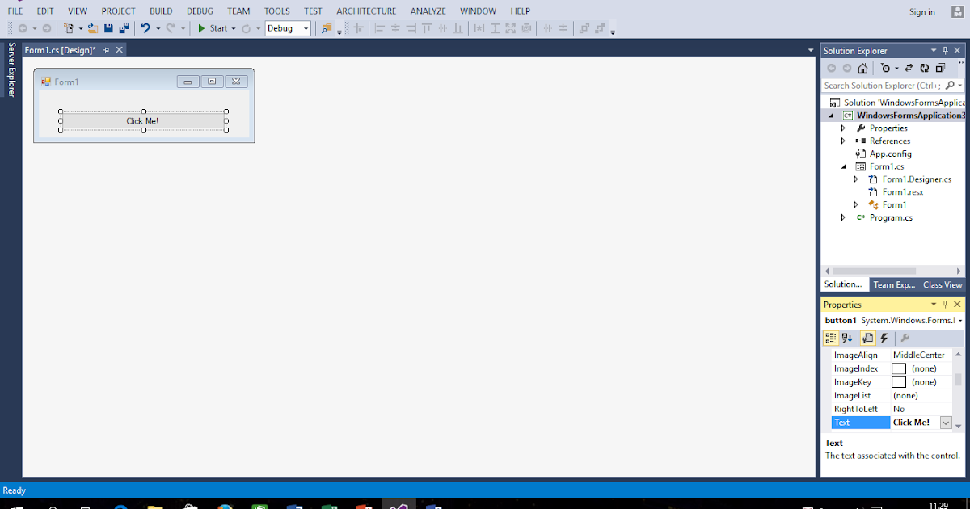This screenshot has height=509, width=970.
Task: Click the Home icon in Solution Explorer
Action: pyautogui.click(x=863, y=69)
